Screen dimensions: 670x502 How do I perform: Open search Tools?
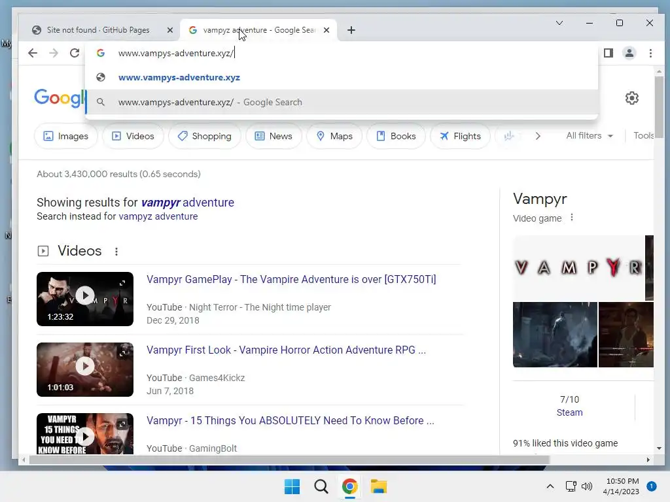click(644, 136)
